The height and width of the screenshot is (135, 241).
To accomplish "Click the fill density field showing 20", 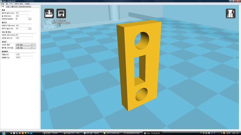I will 22,29.
